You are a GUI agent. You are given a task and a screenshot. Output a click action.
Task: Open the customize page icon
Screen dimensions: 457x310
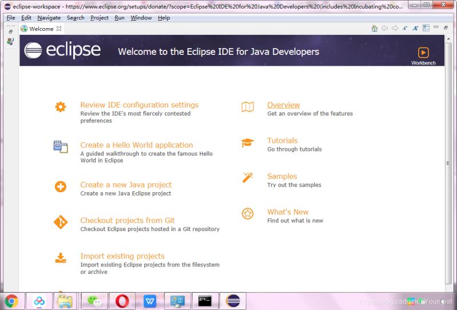pyautogui.click(x=426, y=28)
